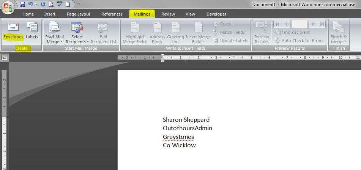Open the Rules dropdown
The image size is (361, 170).
224,24
